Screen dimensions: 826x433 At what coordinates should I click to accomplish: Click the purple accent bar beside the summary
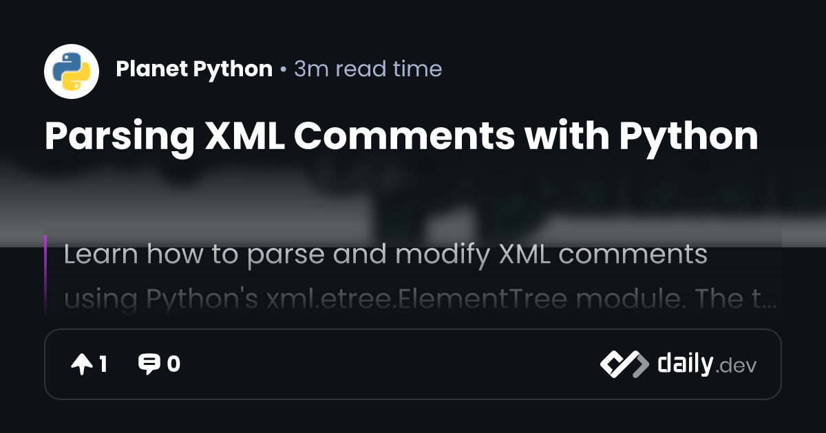(45, 275)
